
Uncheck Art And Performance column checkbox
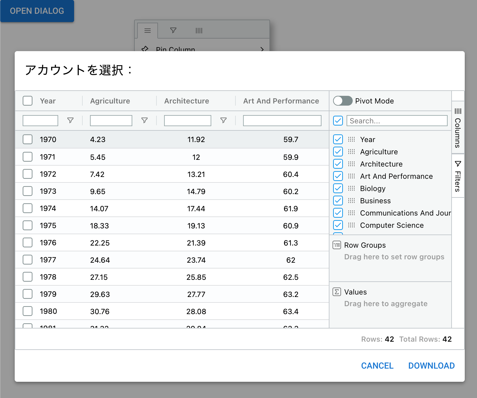(x=338, y=176)
